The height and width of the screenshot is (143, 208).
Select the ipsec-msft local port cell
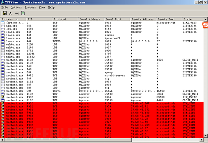[x=113, y=38]
